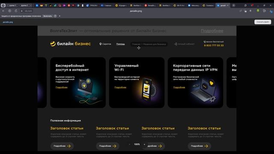
Task: Open a new tab with the plus button
Action: pos(233,6)
